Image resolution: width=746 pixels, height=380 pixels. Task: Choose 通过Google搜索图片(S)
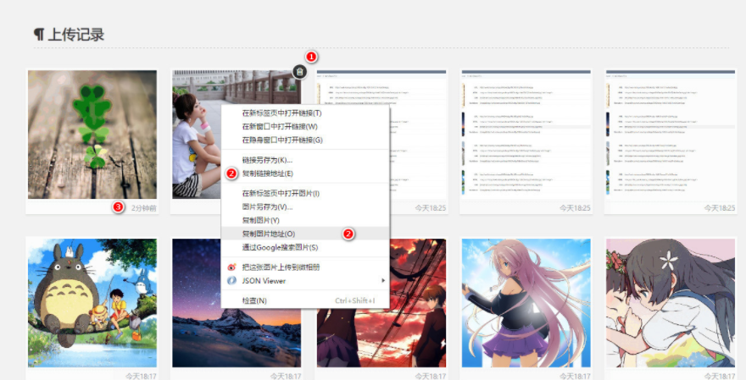pyautogui.click(x=305, y=247)
